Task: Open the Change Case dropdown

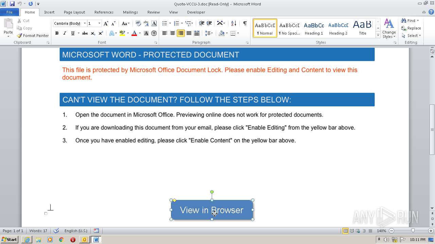Action: point(125,23)
